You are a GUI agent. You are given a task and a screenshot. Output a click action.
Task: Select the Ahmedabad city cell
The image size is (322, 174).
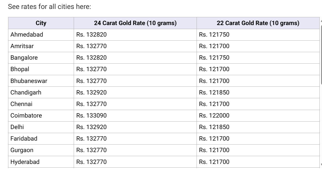pos(27,35)
